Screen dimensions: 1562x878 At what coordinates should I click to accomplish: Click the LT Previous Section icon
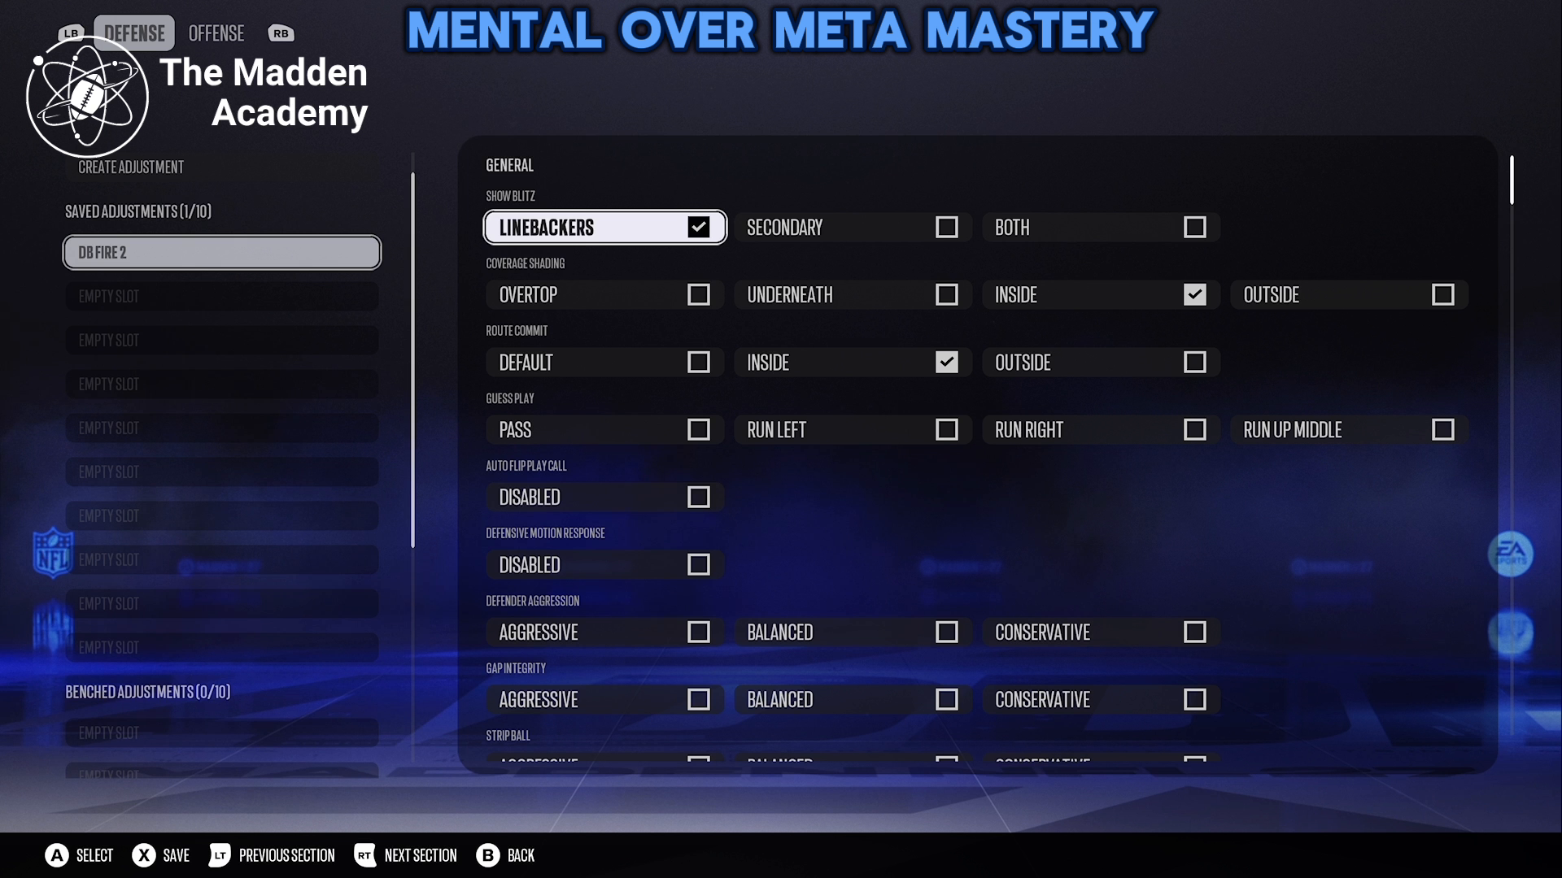220,855
